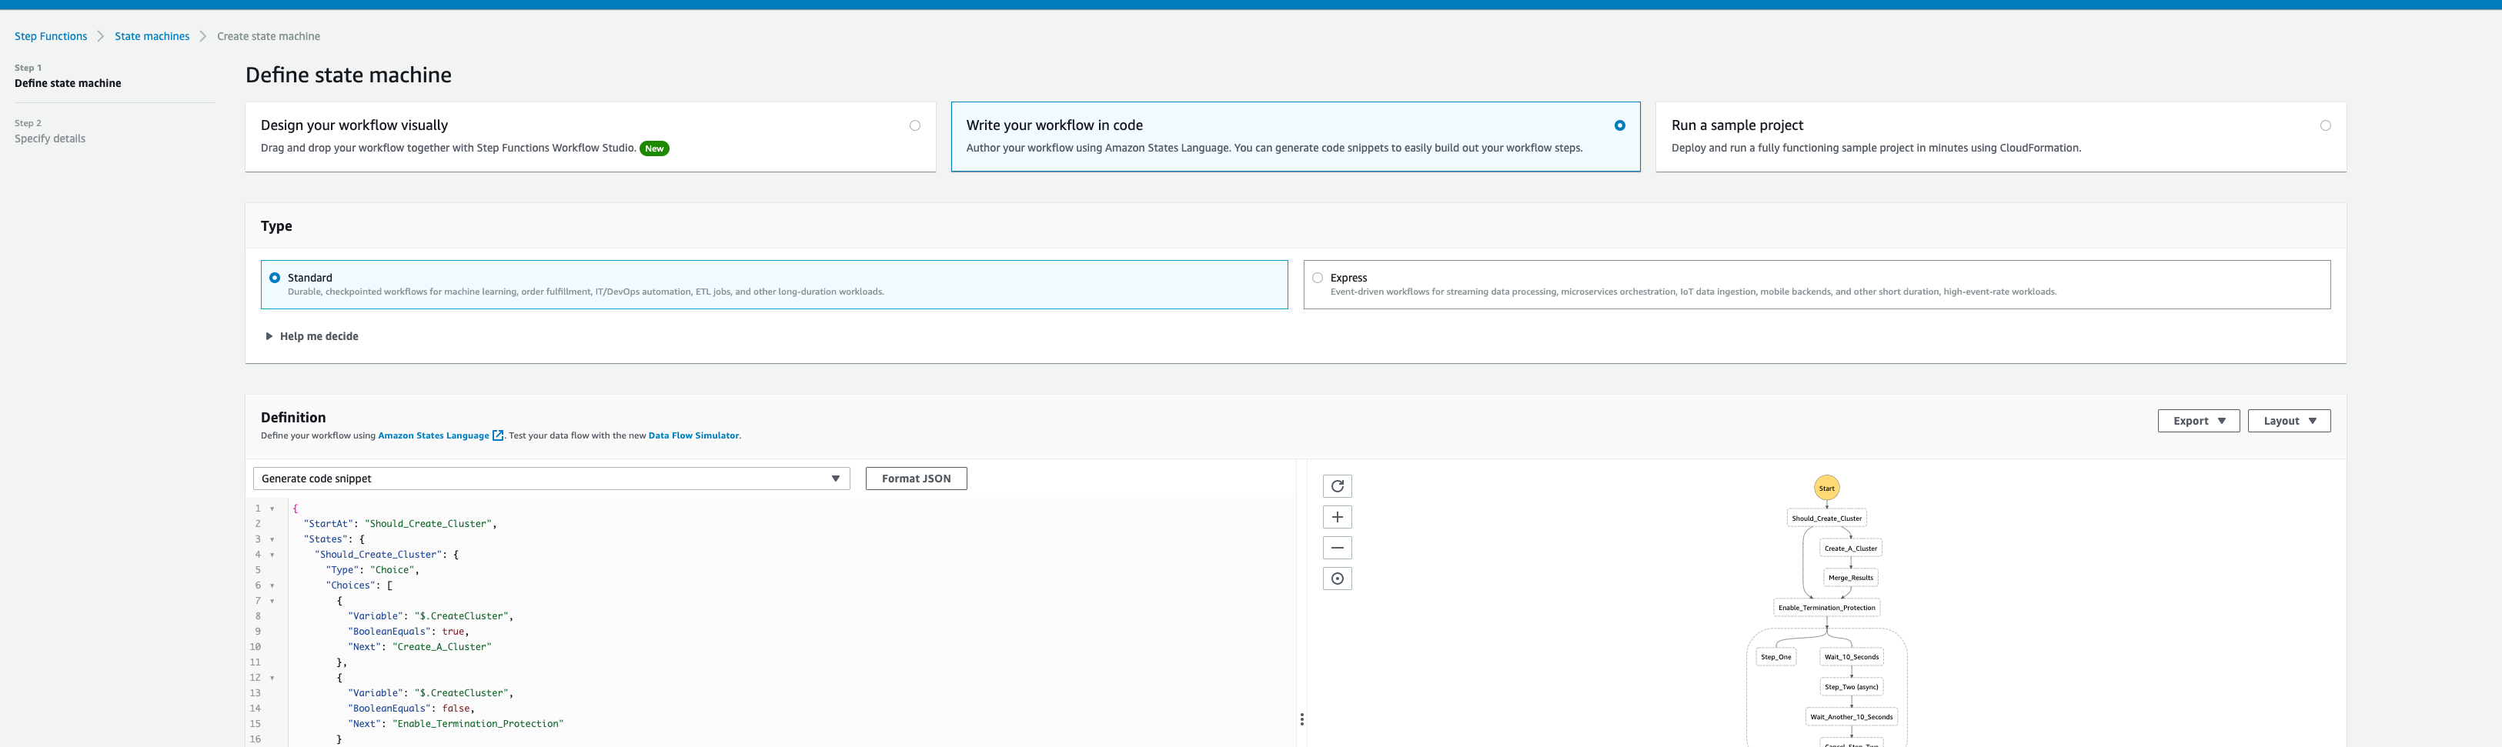Collapse code fold arrow on line 1
The image size is (2502, 747).
pyautogui.click(x=272, y=508)
